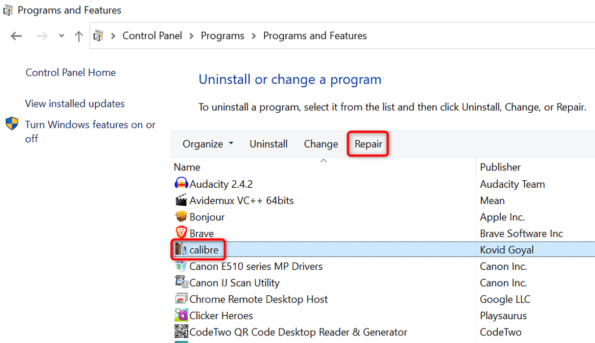
Task: Open View installed updates link
Action: pos(75,103)
